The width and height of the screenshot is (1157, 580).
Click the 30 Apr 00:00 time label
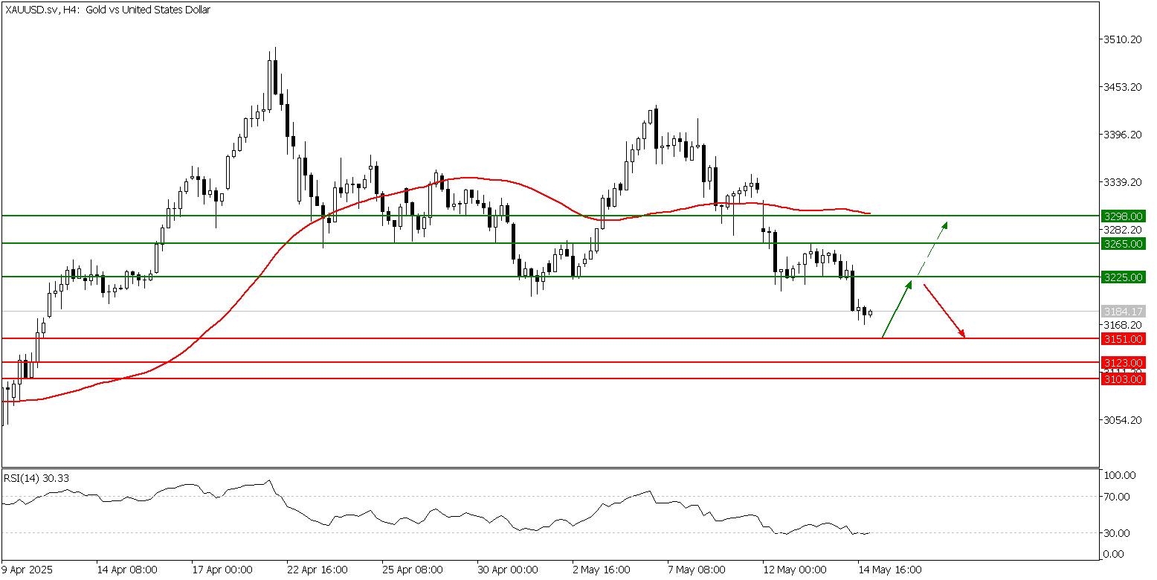[507, 570]
